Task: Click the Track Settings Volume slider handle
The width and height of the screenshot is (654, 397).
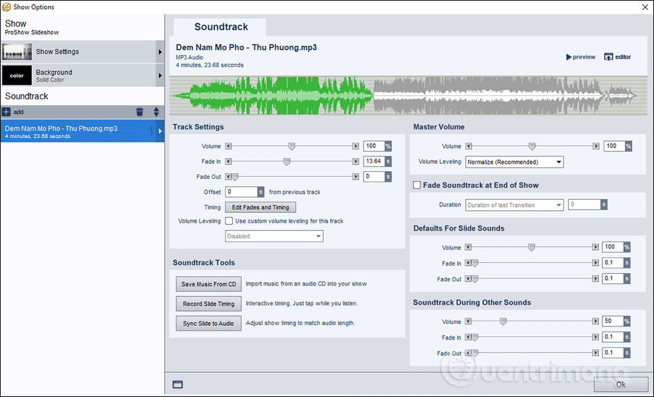Action: (292, 146)
